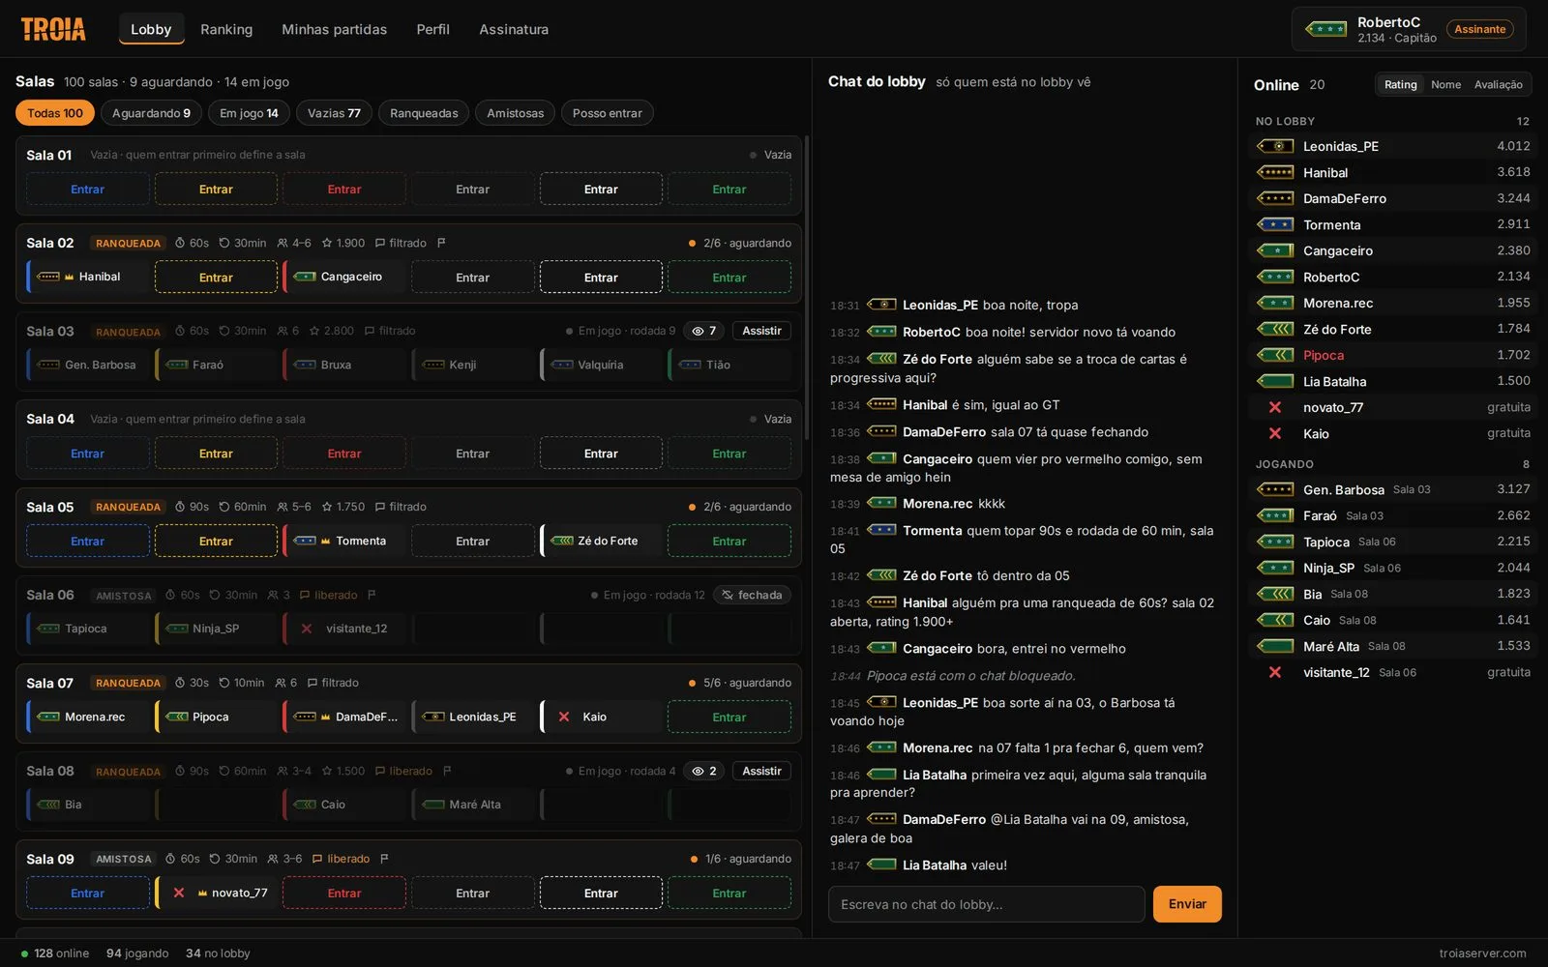This screenshot has height=967, width=1548.
Task: Sort the Online list by Rating
Action: click(1400, 84)
